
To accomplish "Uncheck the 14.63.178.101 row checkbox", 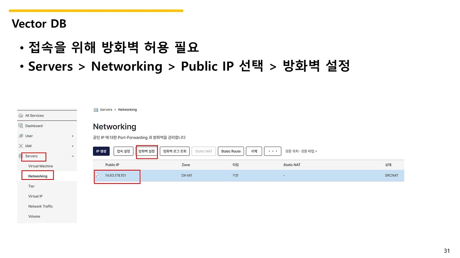I will [97, 176].
